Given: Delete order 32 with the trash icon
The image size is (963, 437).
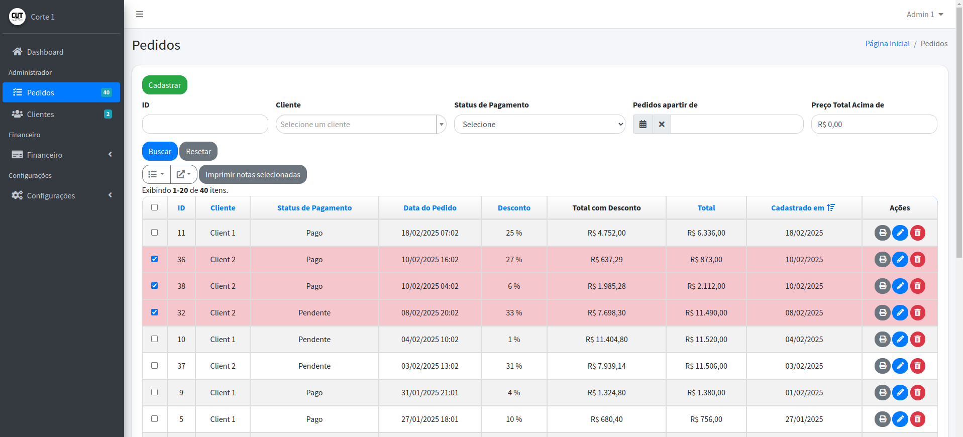Looking at the screenshot, I should click(x=917, y=312).
